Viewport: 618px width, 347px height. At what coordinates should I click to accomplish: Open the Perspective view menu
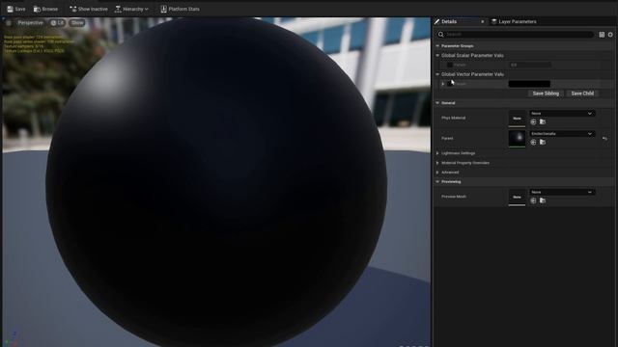(x=30, y=23)
